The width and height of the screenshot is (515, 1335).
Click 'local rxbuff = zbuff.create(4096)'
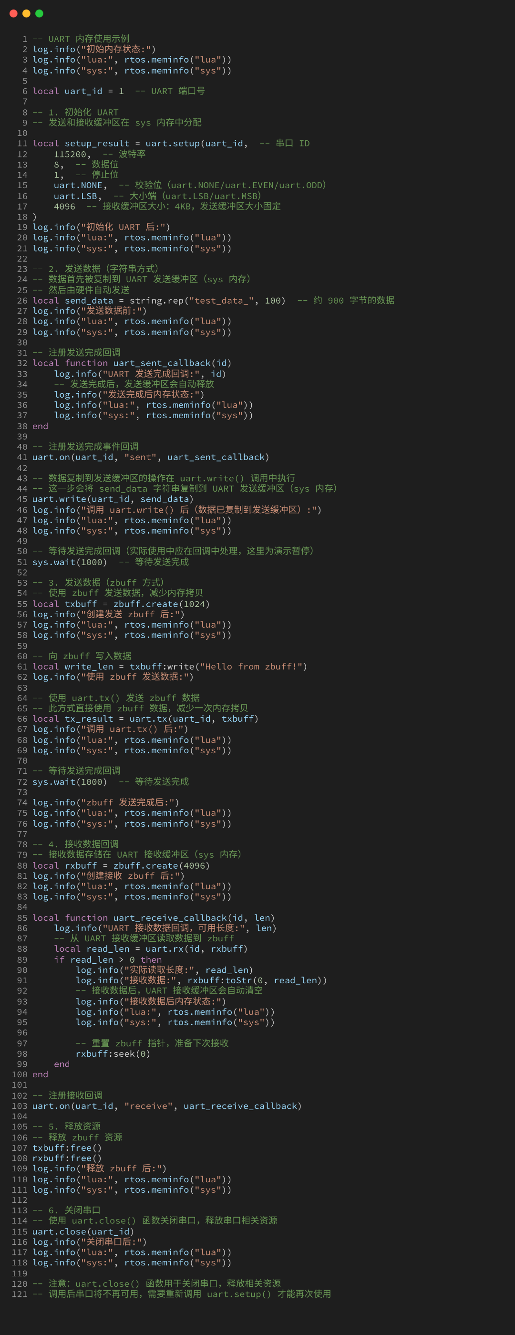tap(121, 866)
